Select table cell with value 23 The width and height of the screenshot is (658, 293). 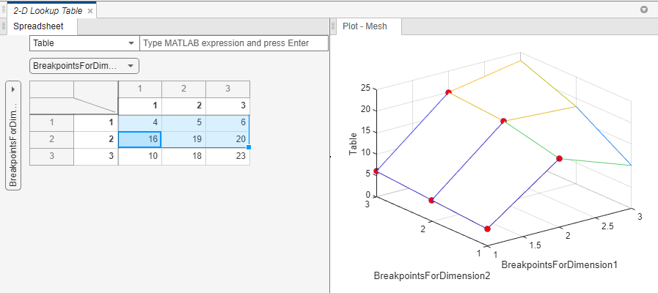227,156
